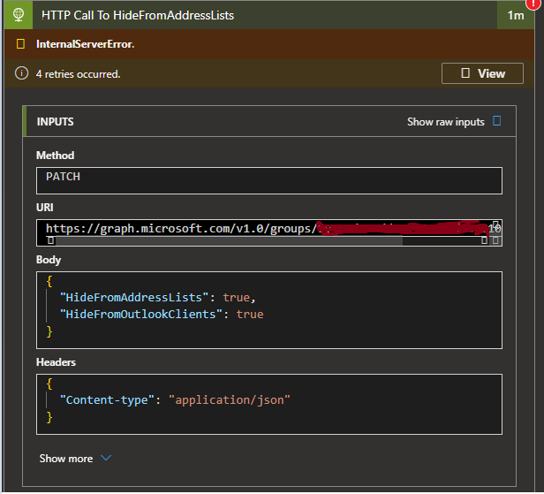Click the URI scrollbar right arrow

(x=484, y=240)
